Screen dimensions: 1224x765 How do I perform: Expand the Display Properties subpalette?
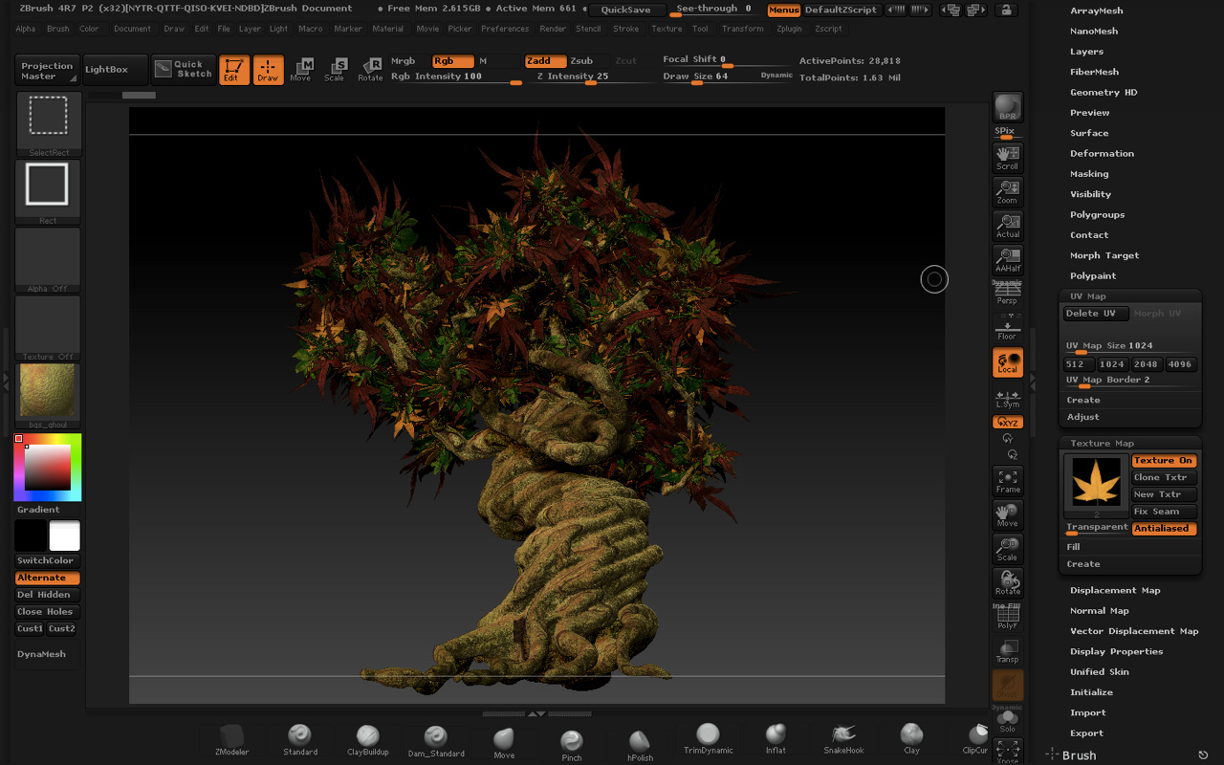click(1116, 651)
